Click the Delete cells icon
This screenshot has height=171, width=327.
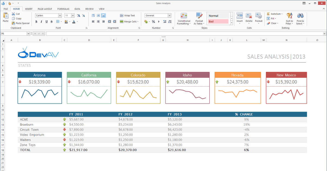pos(249,16)
